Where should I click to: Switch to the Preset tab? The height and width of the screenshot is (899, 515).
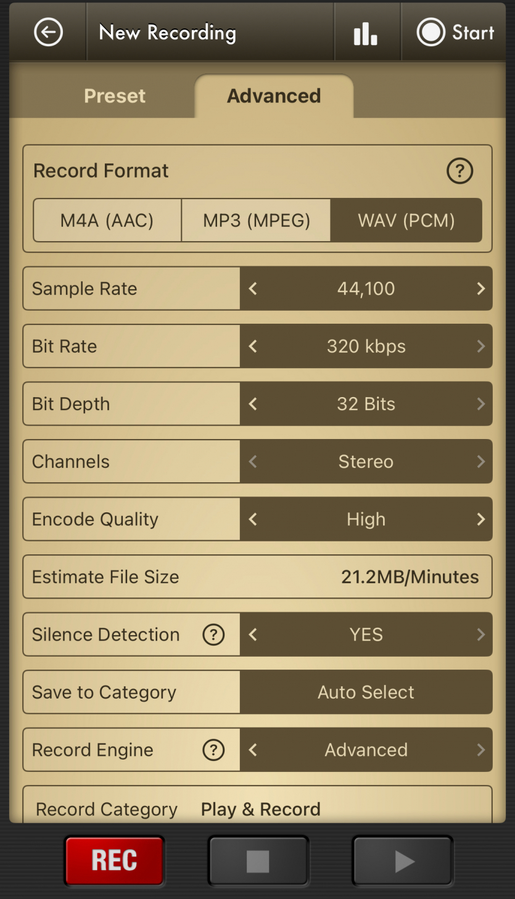(x=115, y=96)
